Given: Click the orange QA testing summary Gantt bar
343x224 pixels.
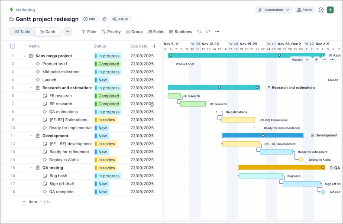Looking at the screenshot, I should click(x=282, y=167).
